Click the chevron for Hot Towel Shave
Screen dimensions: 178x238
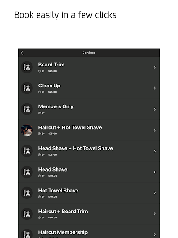(154, 193)
